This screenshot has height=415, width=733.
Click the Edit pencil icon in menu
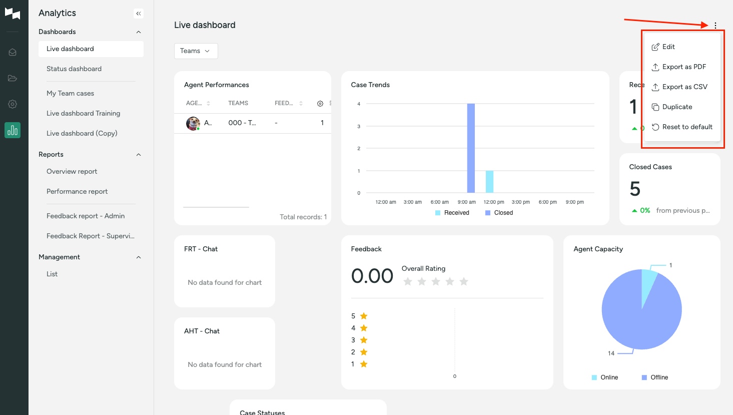pyautogui.click(x=655, y=47)
